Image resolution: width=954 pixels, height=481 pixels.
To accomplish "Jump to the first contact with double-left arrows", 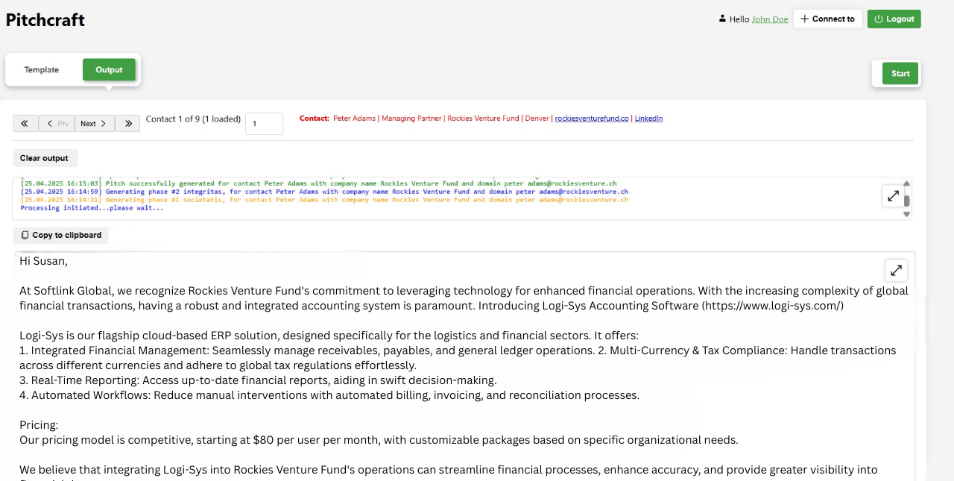I will [x=25, y=124].
